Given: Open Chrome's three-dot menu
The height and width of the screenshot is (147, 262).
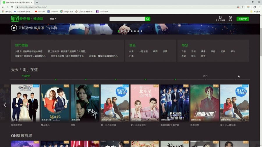Looking at the screenshot, I should 259,7.
